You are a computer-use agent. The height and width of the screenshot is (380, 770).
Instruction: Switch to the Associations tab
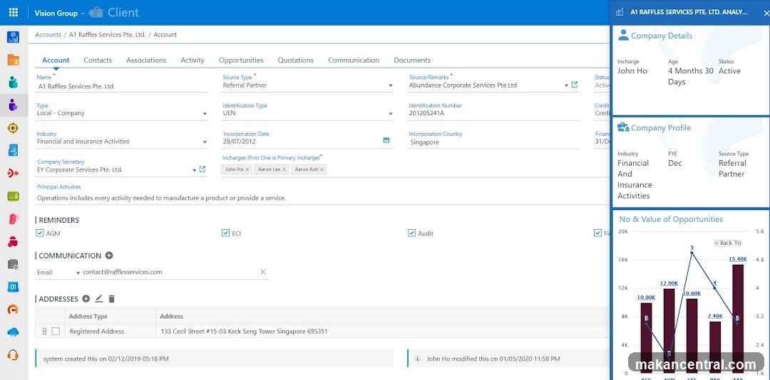pos(146,60)
